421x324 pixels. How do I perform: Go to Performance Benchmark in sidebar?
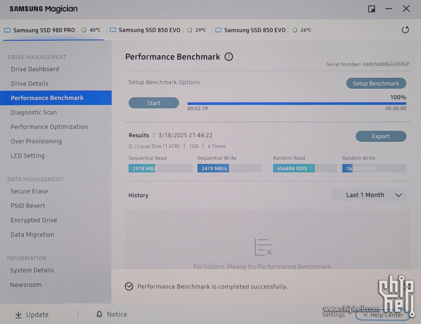(55, 98)
